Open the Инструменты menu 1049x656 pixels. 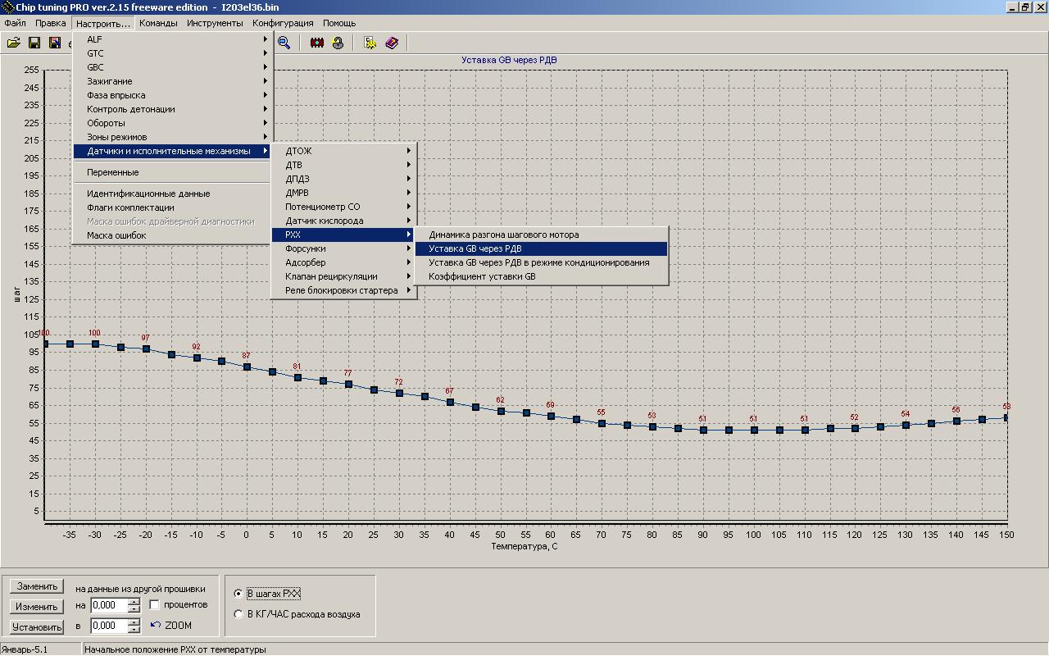click(x=215, y=23)
